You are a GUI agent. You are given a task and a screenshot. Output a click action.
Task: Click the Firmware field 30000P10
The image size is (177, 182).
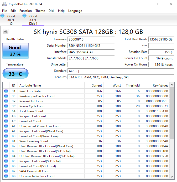pos(91,39)
